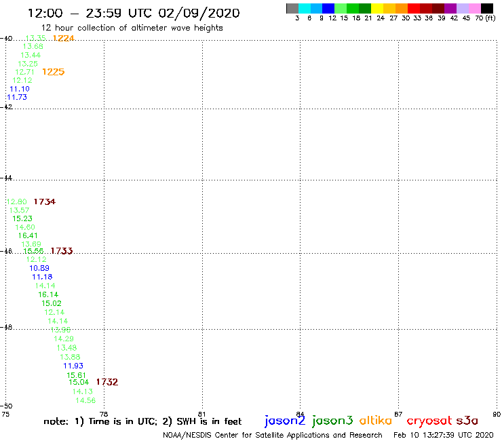502x441 pixels.
Task: Click the bright red legend swatch
Action: (414, 9)
